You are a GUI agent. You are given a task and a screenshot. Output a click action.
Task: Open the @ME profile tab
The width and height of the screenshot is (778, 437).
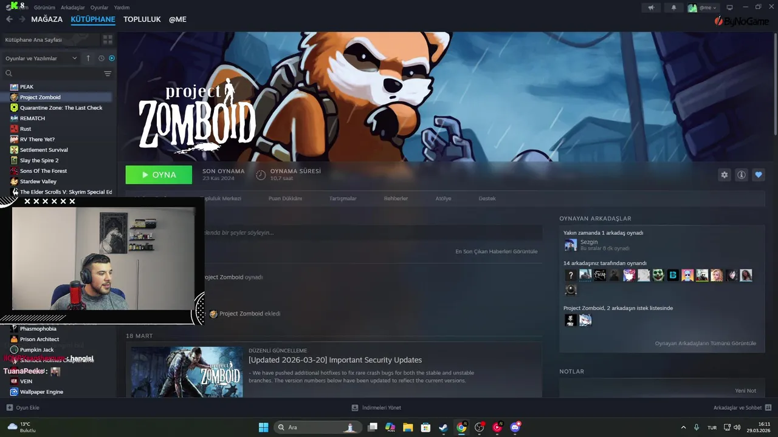[x=177, y=19]
